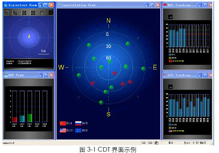The image size is (219, 153).
Task: Click the Longitude readout in Trajectory View
Action: click(x=19, y=61)
